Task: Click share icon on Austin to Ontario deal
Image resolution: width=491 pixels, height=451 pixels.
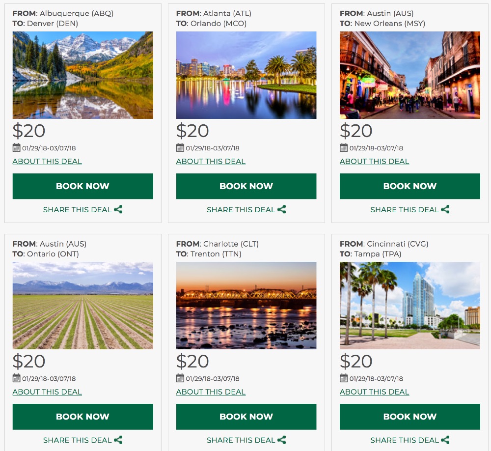Action: (118, 440)
